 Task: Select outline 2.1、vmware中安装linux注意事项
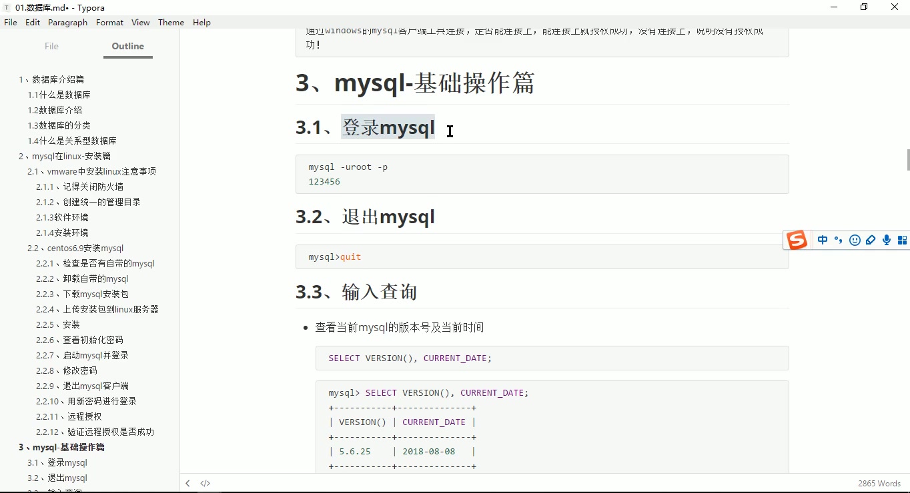click(91, 171)
